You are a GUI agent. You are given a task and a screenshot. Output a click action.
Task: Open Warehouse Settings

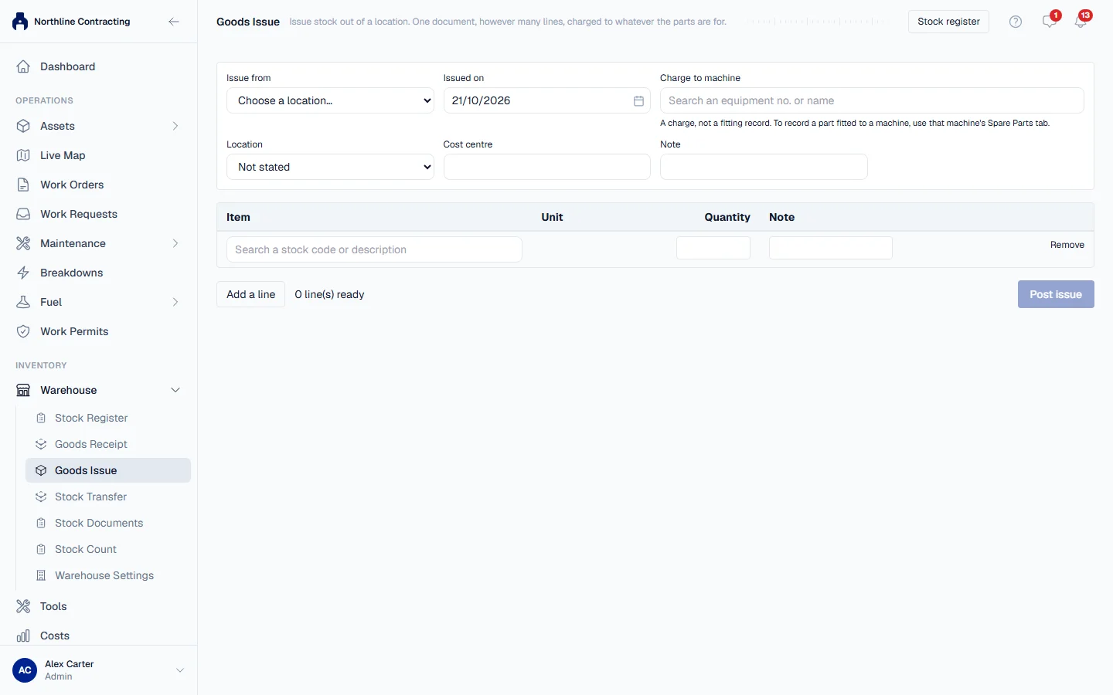[x=108, y=575]
